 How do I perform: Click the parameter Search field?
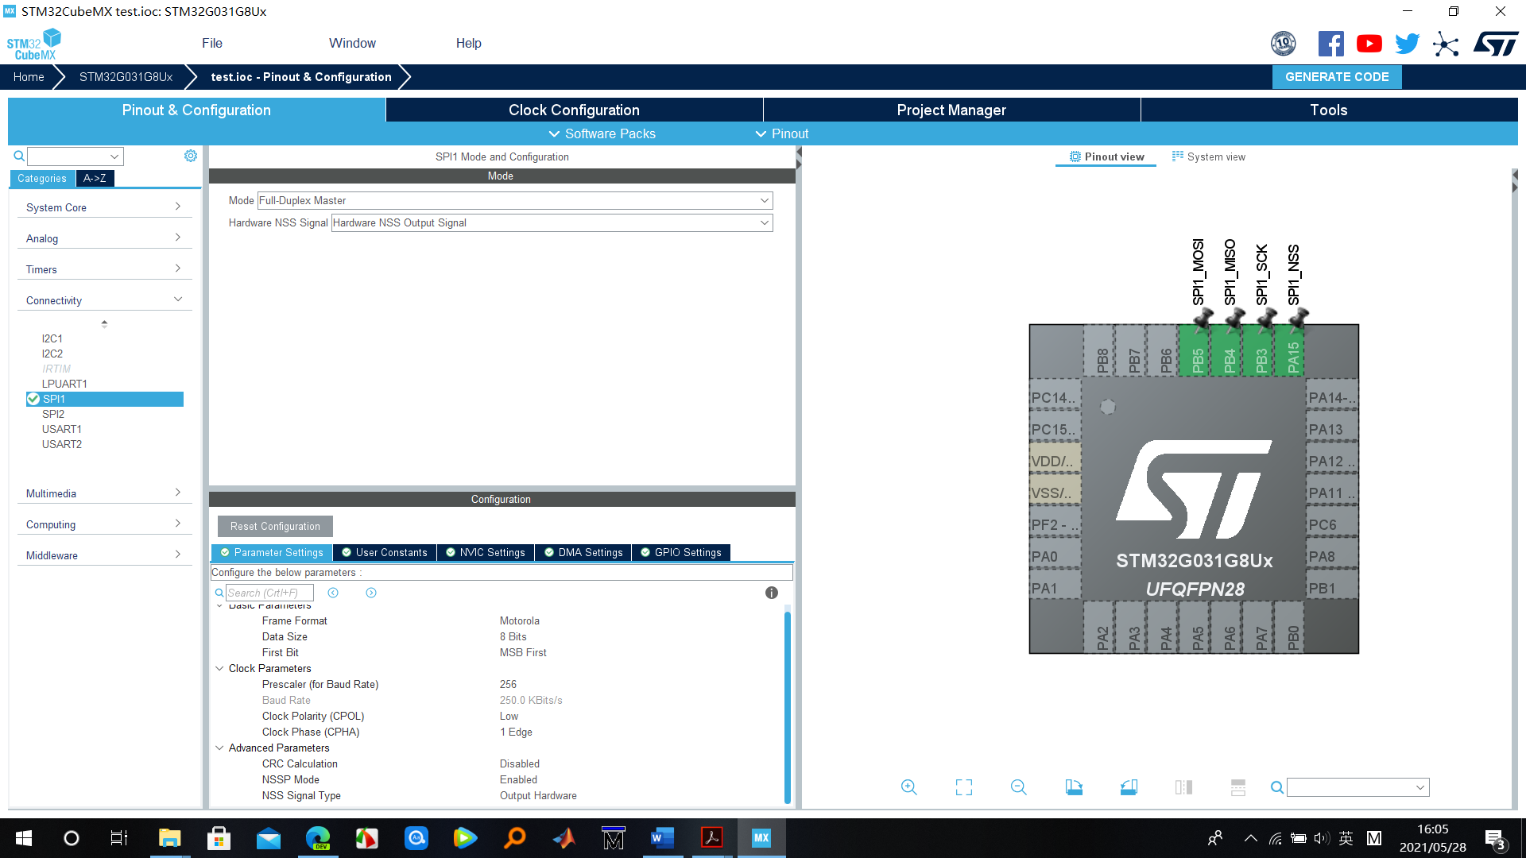[x=269, y=593]
